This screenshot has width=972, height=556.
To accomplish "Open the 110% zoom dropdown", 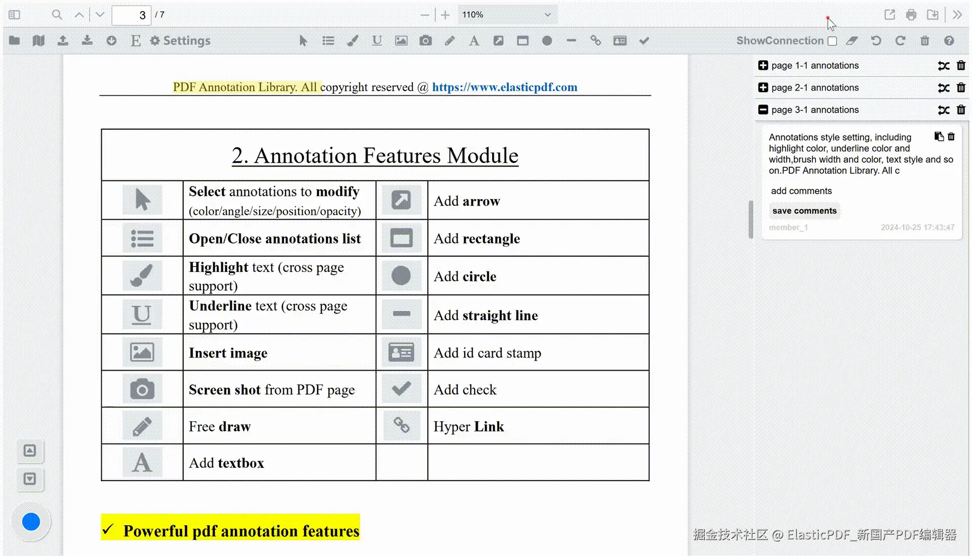I will click(x=506, y=15).
